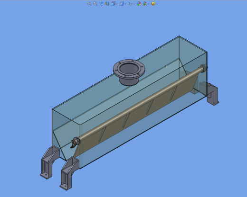Select the circular flange on tank top

point(129,72)
